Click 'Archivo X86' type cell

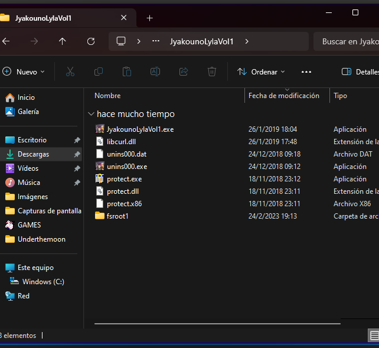(x=352, y=204)
